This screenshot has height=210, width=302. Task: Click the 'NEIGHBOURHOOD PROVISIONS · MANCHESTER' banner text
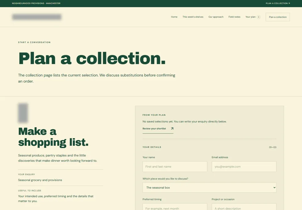(36, 3)
